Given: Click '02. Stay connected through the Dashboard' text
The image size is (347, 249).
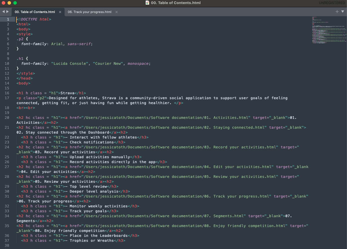Looking at the screenshot, I should tap(63, 132).
